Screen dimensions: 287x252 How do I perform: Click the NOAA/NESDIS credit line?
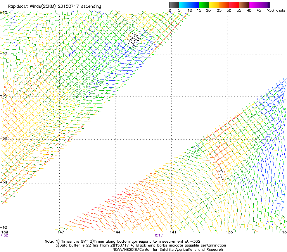168,250
